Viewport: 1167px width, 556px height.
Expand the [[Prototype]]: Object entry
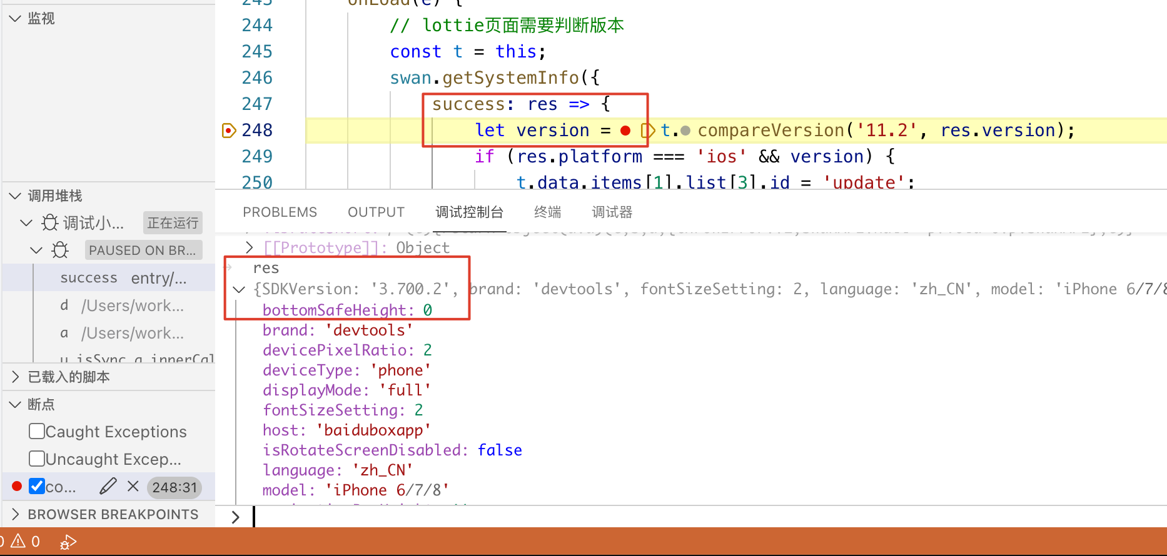(x=249, y=248)
